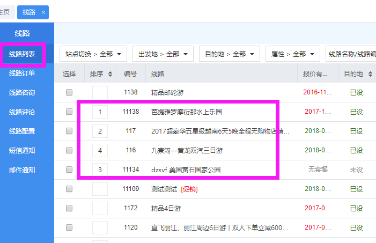Click 已设 destination for route 11138
Viewport: 376px width, 243px height.
(356, 112)
